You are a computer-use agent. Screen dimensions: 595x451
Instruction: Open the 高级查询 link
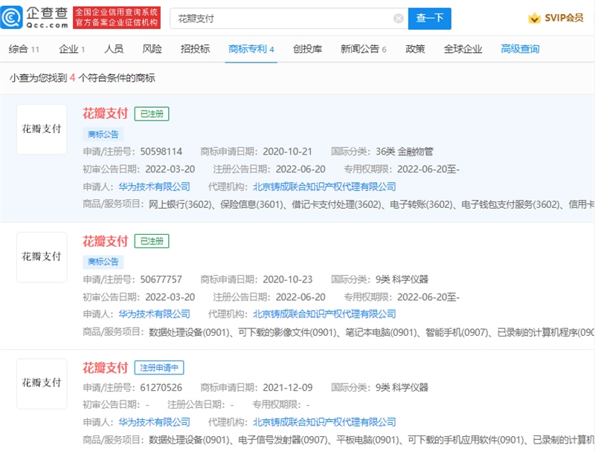tap(520, 50)
